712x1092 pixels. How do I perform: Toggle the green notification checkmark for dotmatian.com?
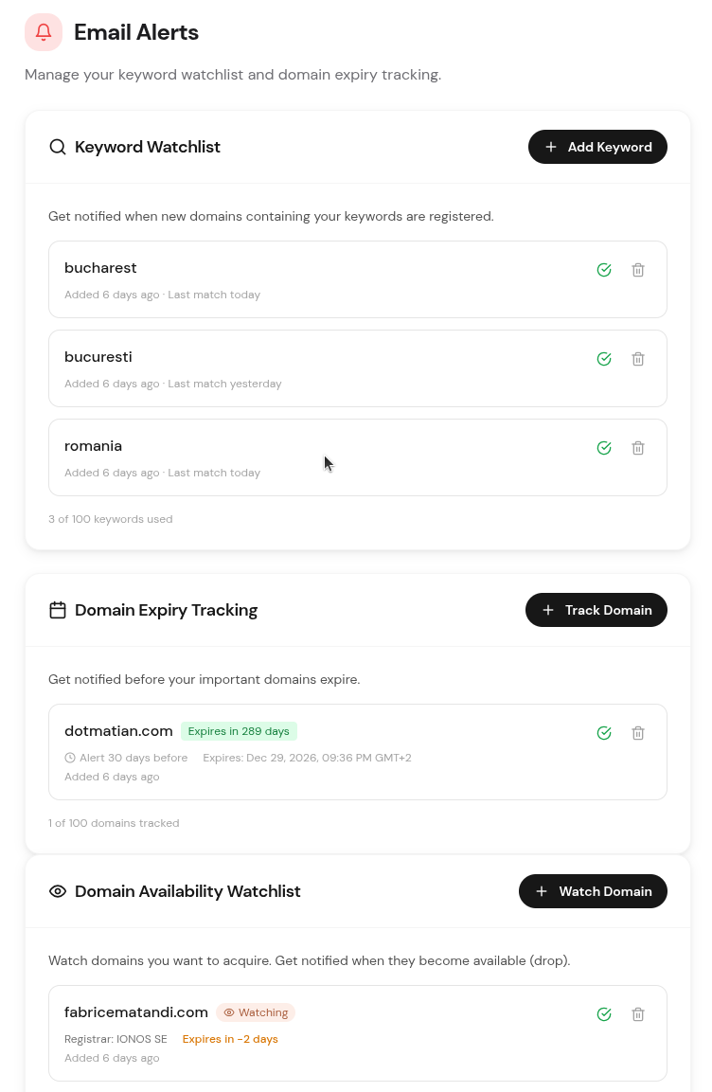pos(604,733)
